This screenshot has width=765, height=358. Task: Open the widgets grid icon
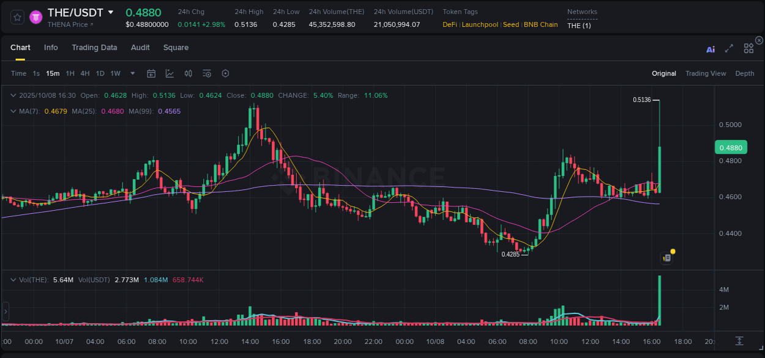(x=748, y=48)
